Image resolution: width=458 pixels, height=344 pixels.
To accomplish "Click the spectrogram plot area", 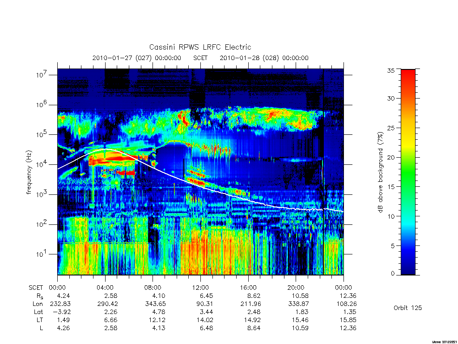I will [x=200, y=172].
